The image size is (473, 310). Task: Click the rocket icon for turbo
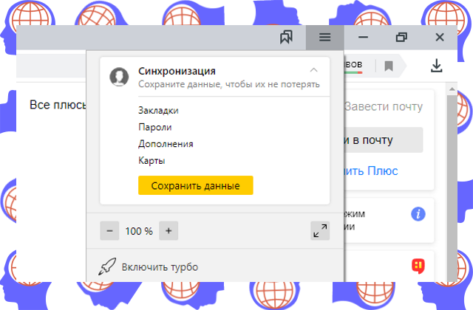tap(107, 266)
